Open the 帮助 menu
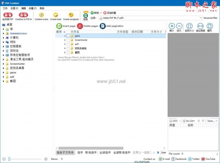The width and height of the screenshot is (220, 163). [42, 8]
